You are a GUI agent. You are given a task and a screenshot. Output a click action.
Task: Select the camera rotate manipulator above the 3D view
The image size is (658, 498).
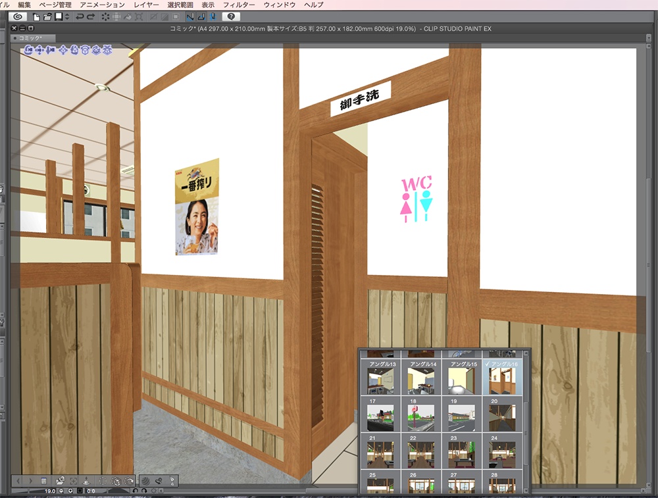point(29,50)
